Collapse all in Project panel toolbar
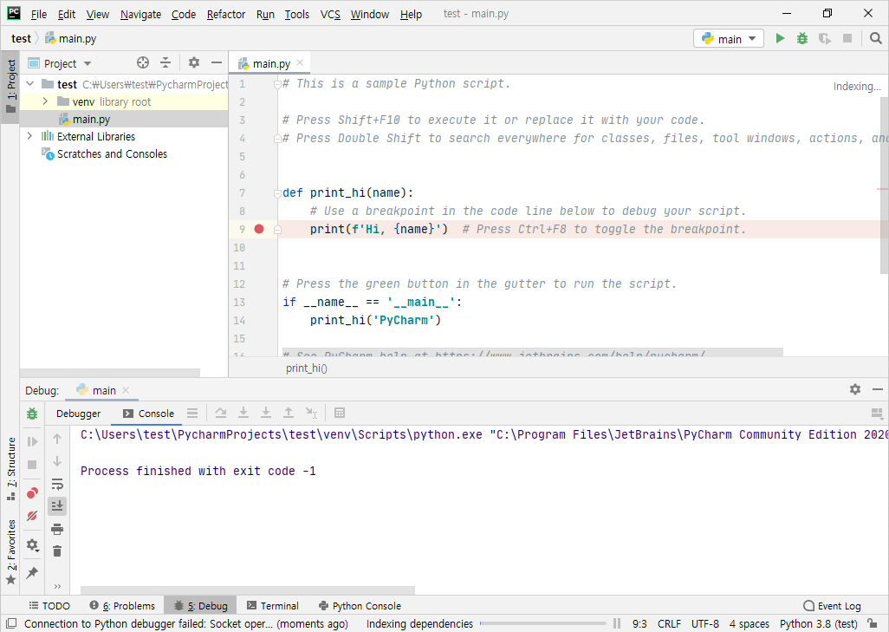 coord(165,63)
